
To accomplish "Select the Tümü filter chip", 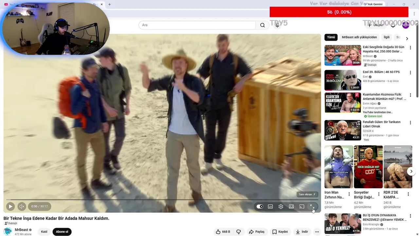I will click(x=331, y=37).
